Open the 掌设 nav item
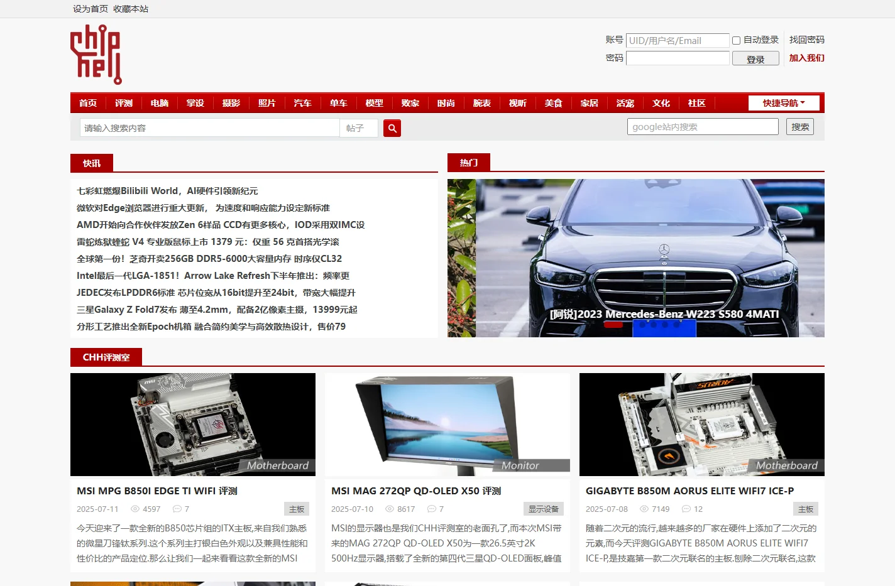895x586 pixels. pyautogui.click(x=195, y=103)
